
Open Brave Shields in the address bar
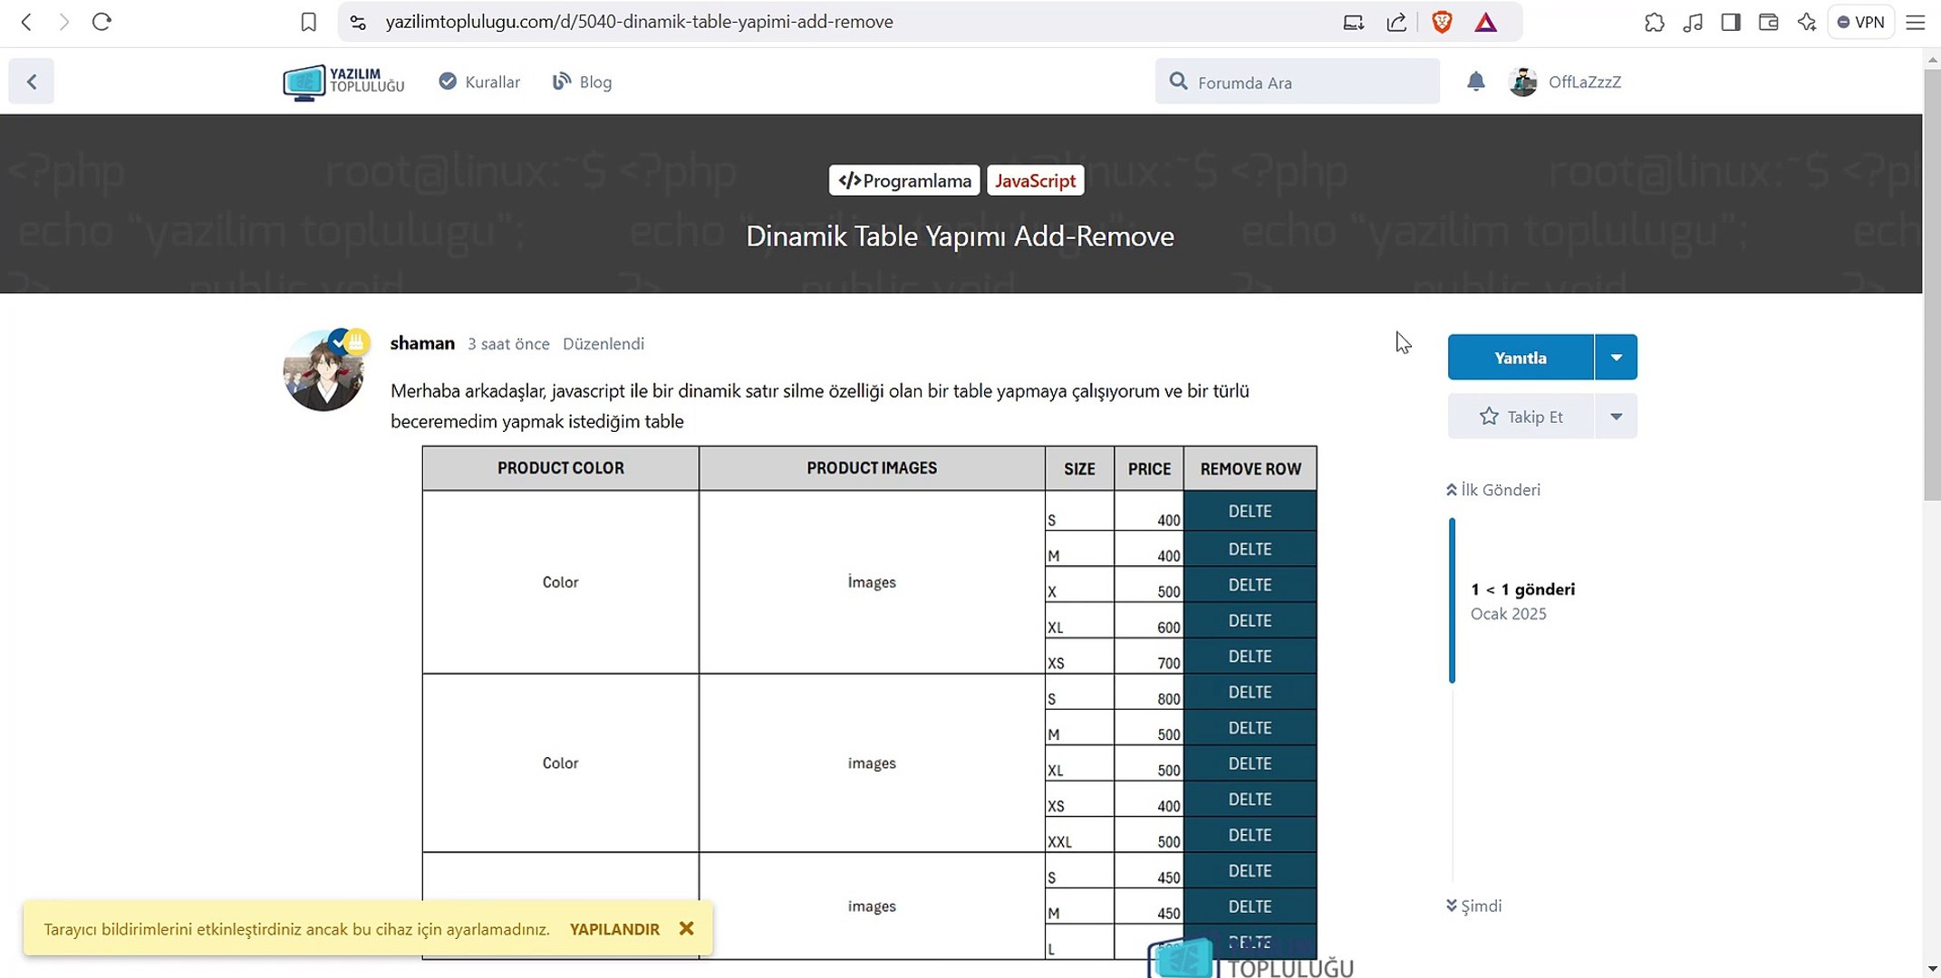[1440, 21]
